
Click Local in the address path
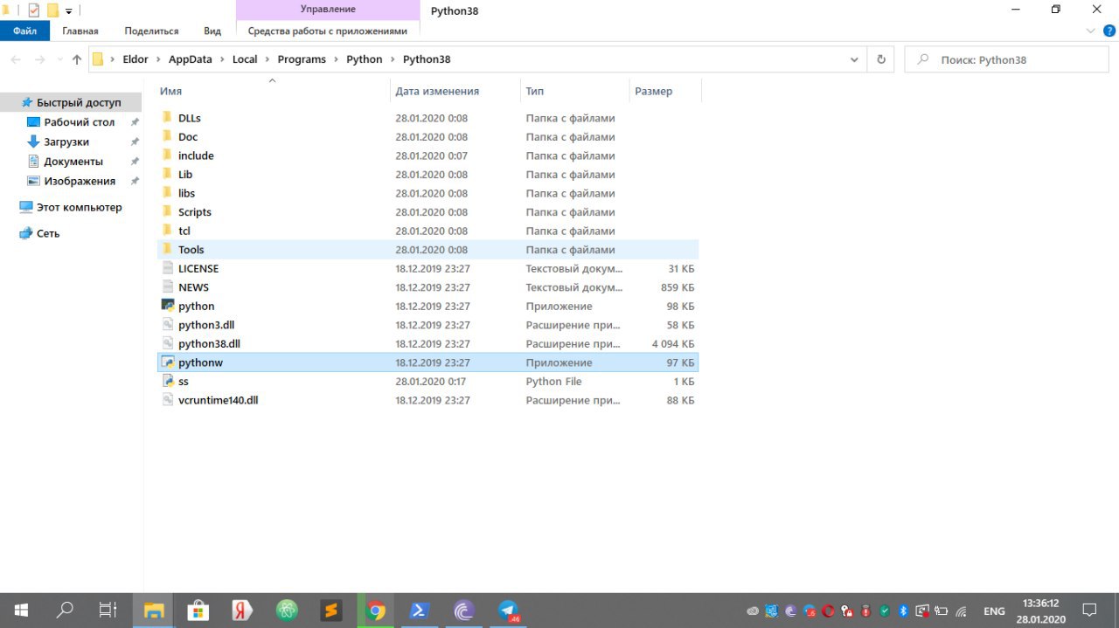[245, 59]
